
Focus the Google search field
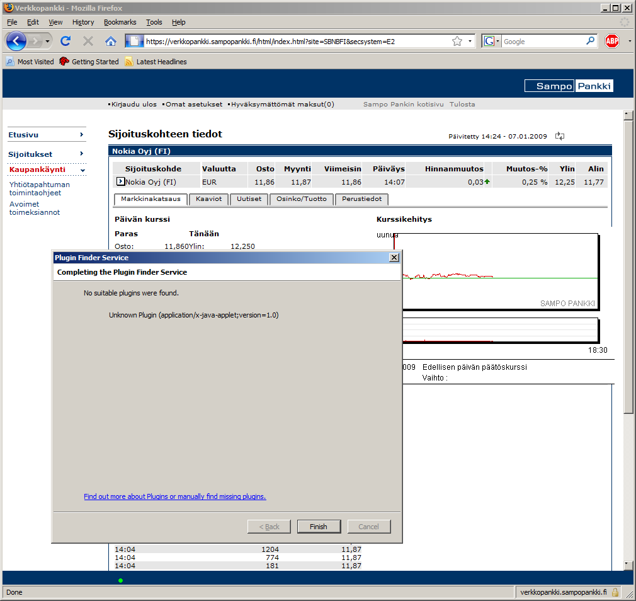pos(543,42)
